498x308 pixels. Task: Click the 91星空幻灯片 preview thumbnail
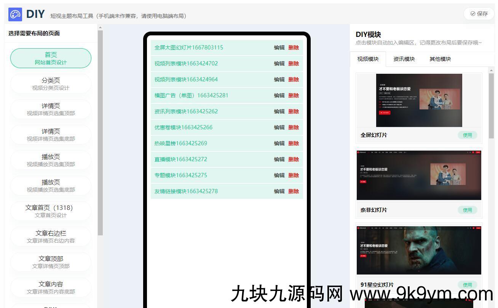click(419, 250)
